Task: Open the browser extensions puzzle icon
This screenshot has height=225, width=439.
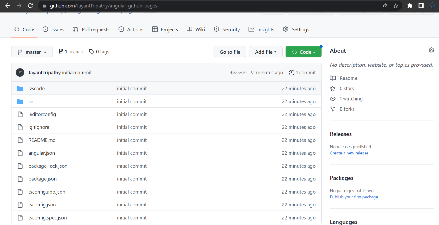Action: coord(410,6)
